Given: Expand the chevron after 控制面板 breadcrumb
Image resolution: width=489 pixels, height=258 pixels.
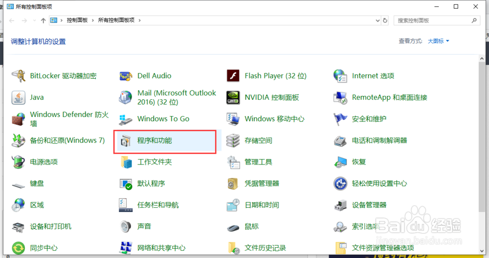Looking at the screenshot, I should tap(92, 20).
